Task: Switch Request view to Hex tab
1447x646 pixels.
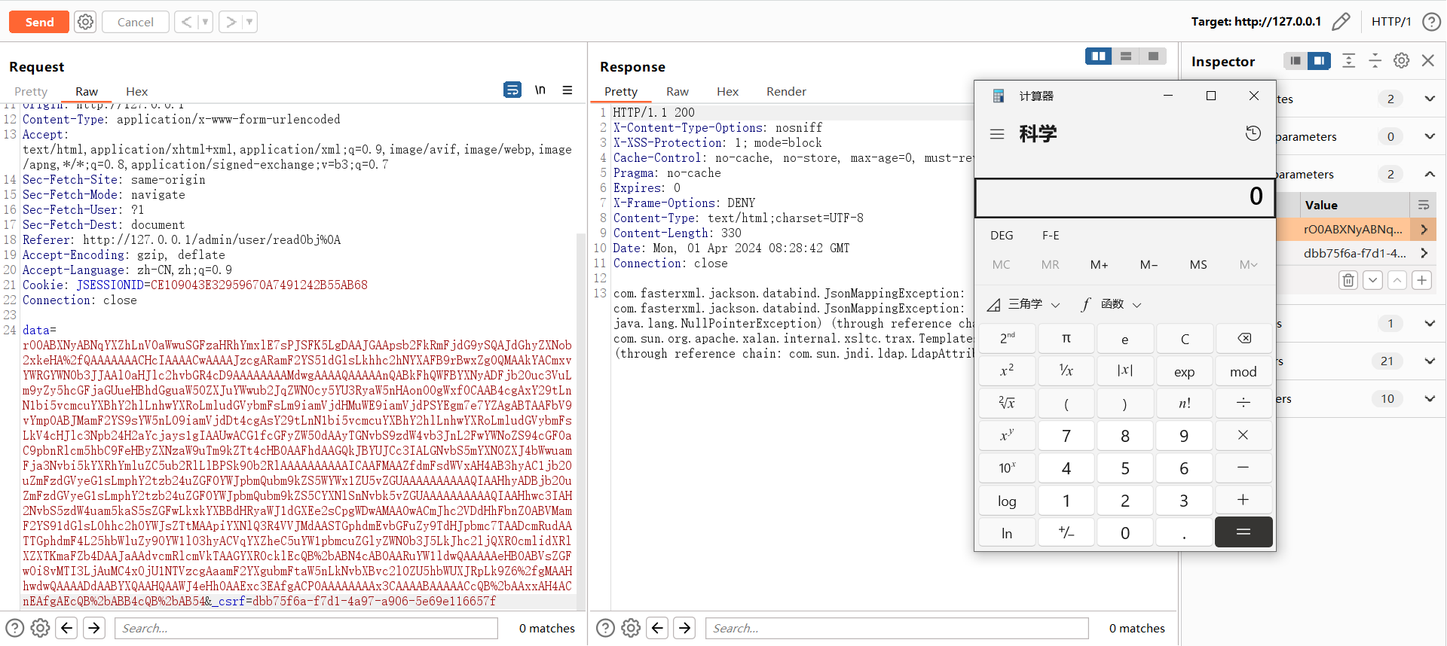Action: [x=137, y=91]
